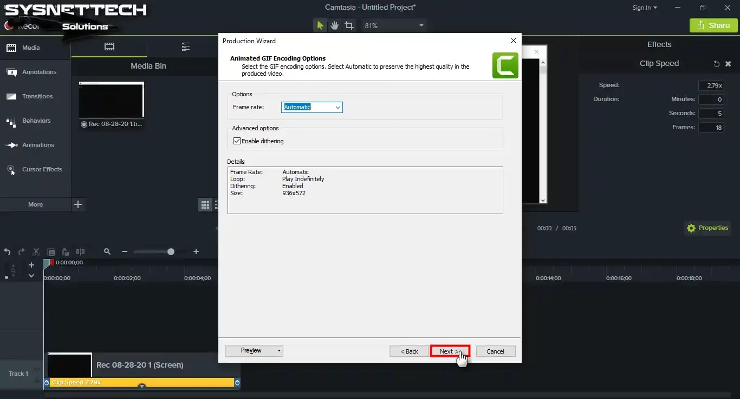Switch to the Transitions tab
The image size is (740, 399).
[x=35, y=97]
